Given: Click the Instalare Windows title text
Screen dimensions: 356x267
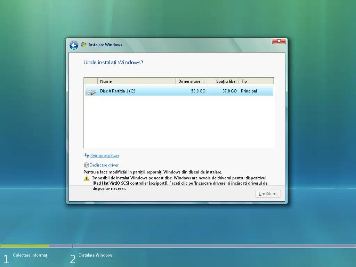Looking at the screenshot, I should click(105, 45).
